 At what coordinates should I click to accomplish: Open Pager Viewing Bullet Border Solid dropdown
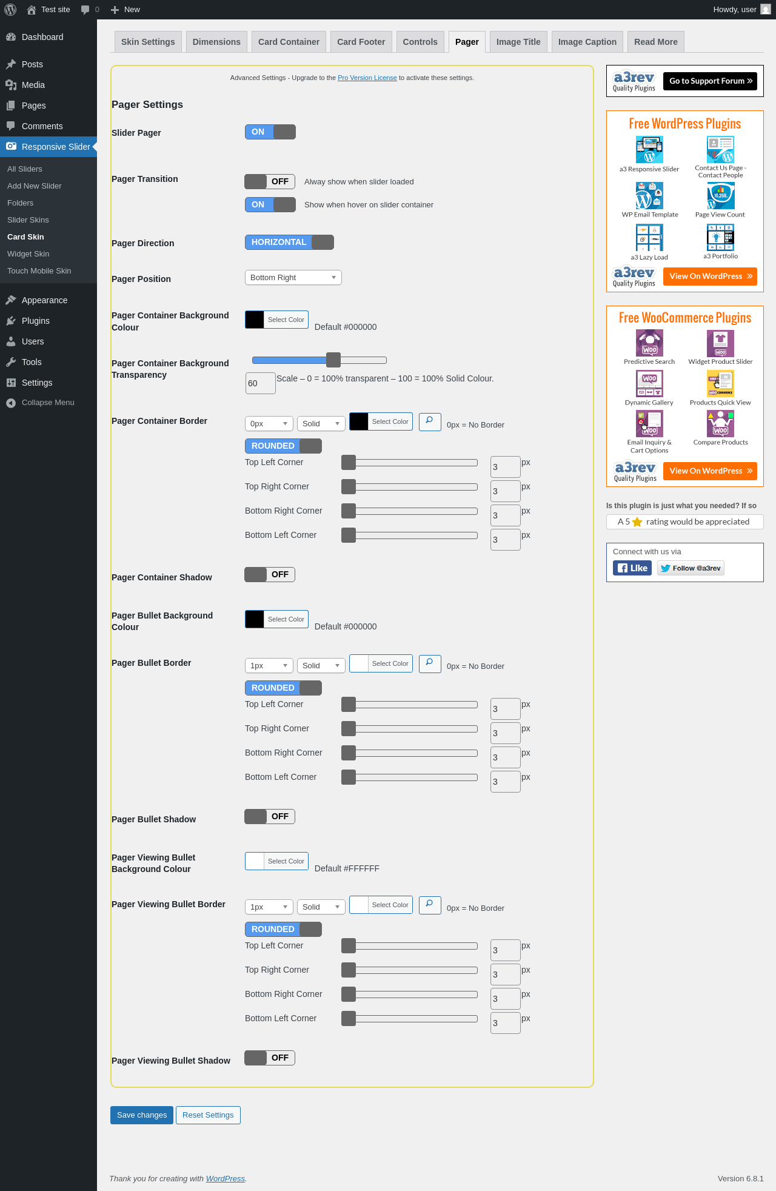(321, 907)
